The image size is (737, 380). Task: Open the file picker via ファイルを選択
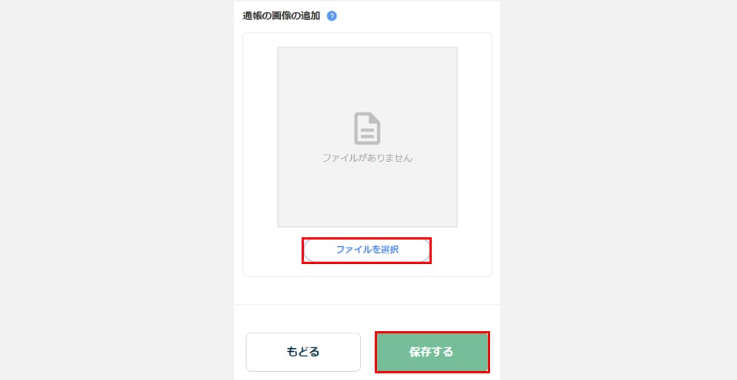click(367, 250)
